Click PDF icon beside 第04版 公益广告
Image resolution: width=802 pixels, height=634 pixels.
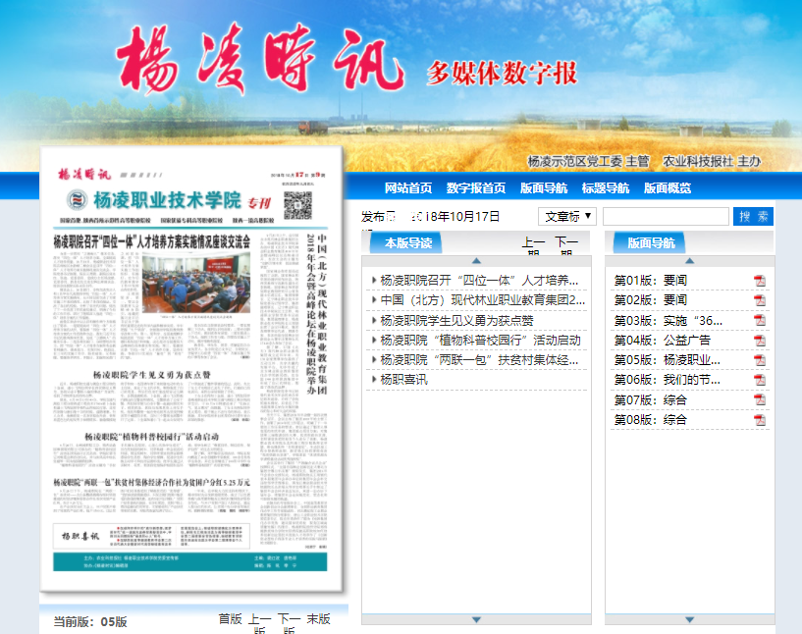click(x=759, y=341)
